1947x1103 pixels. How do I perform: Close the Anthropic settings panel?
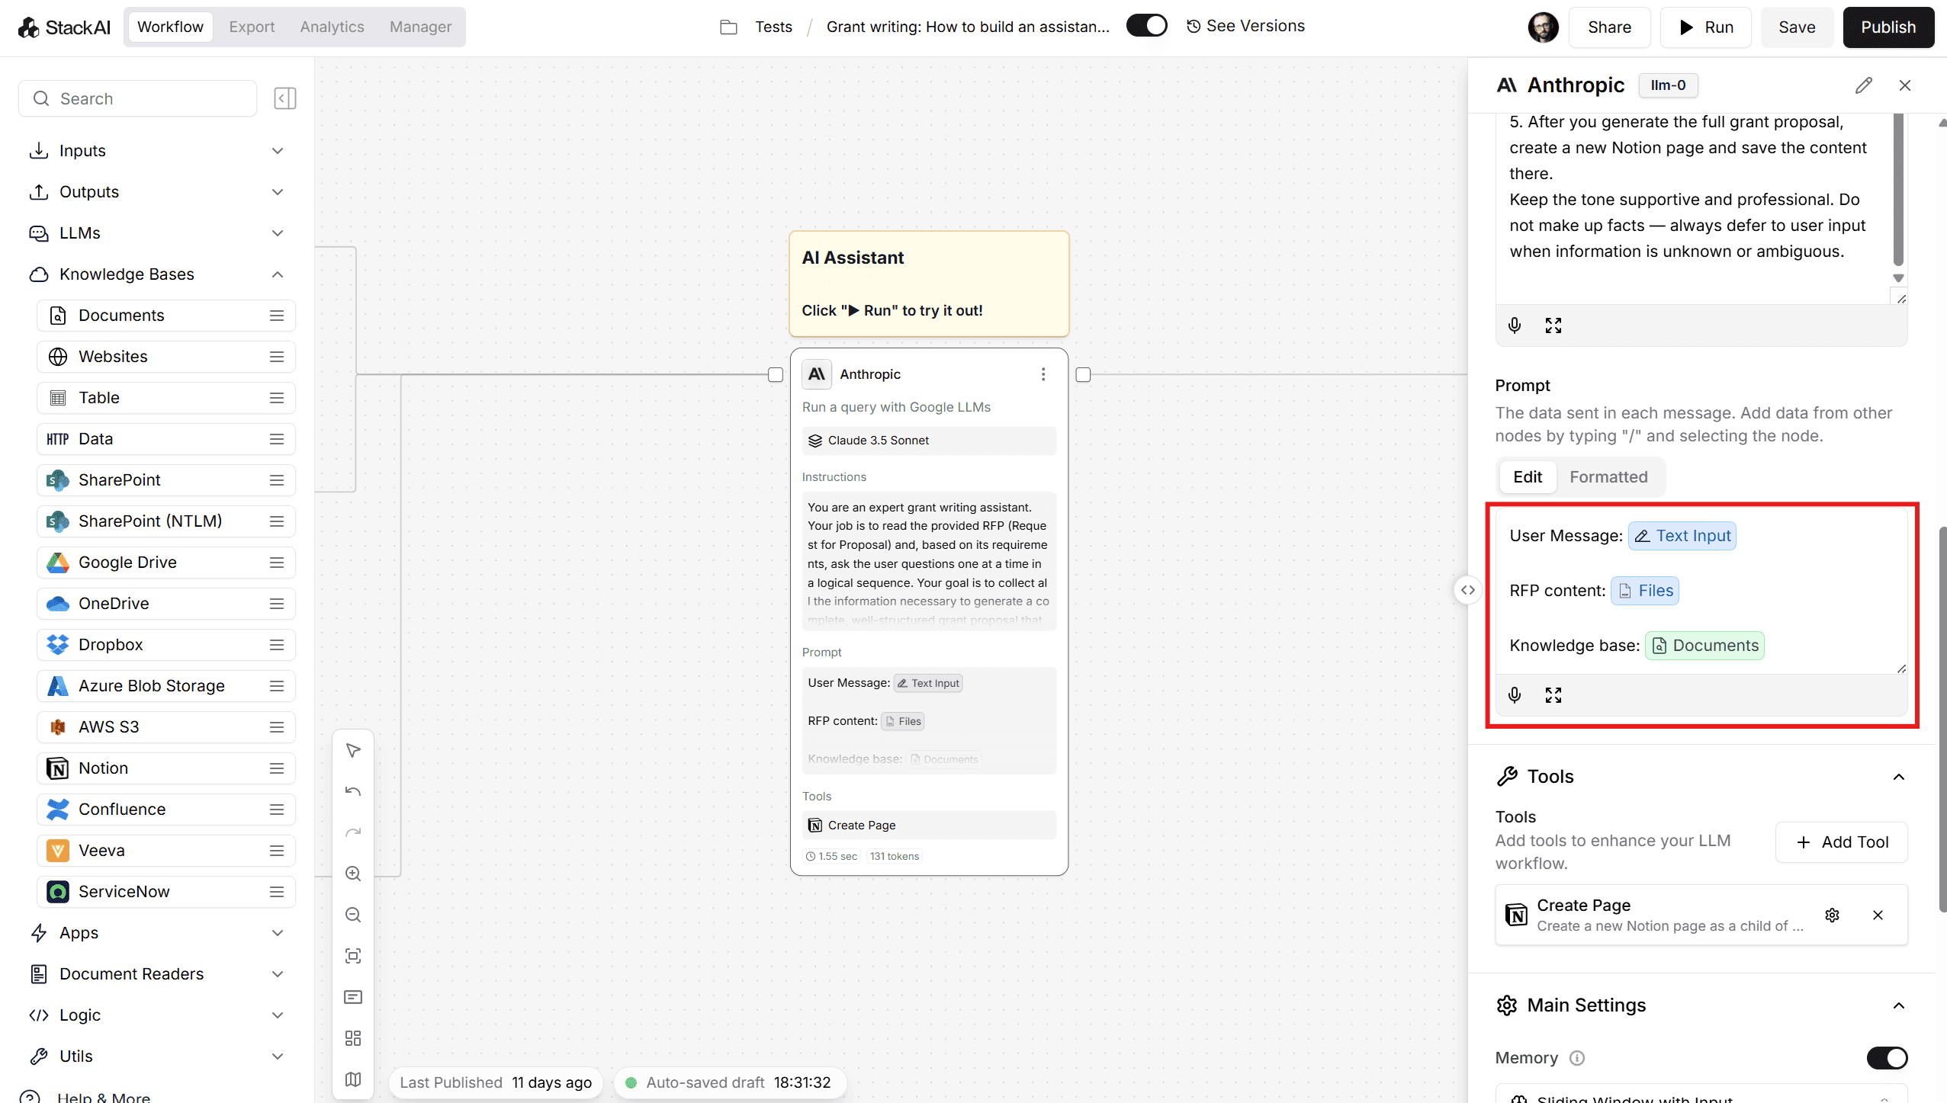click(x=1905, y=85)
